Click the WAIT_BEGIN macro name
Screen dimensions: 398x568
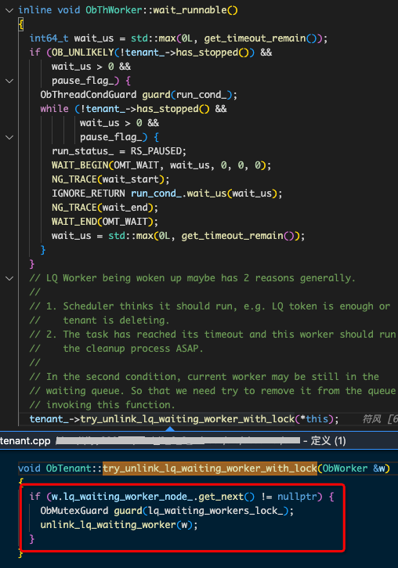pyautogui.click(x=80, y=165)
